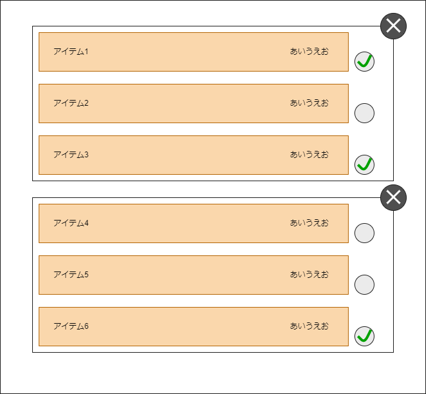Screen dimensions: 426x394
Task: Toggle off the green checkmark beside アイテム6
Action: (364, 337)
